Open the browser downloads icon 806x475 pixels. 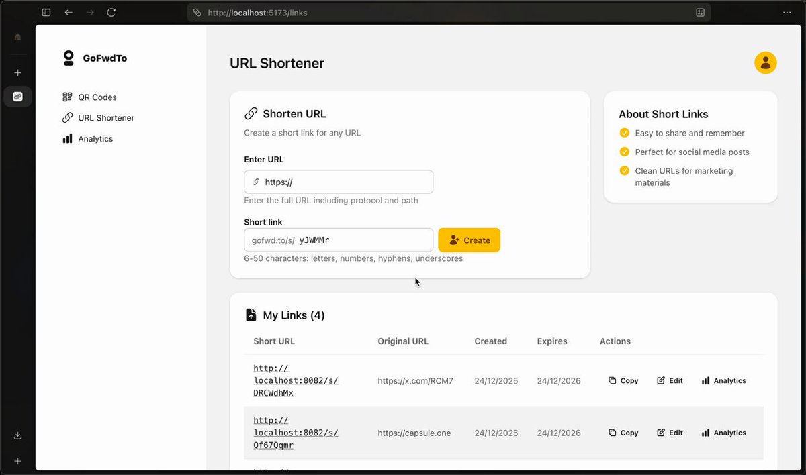point(18,435)
